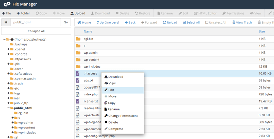Collapse the /home/puzzlecheats root node

(4, 40)
